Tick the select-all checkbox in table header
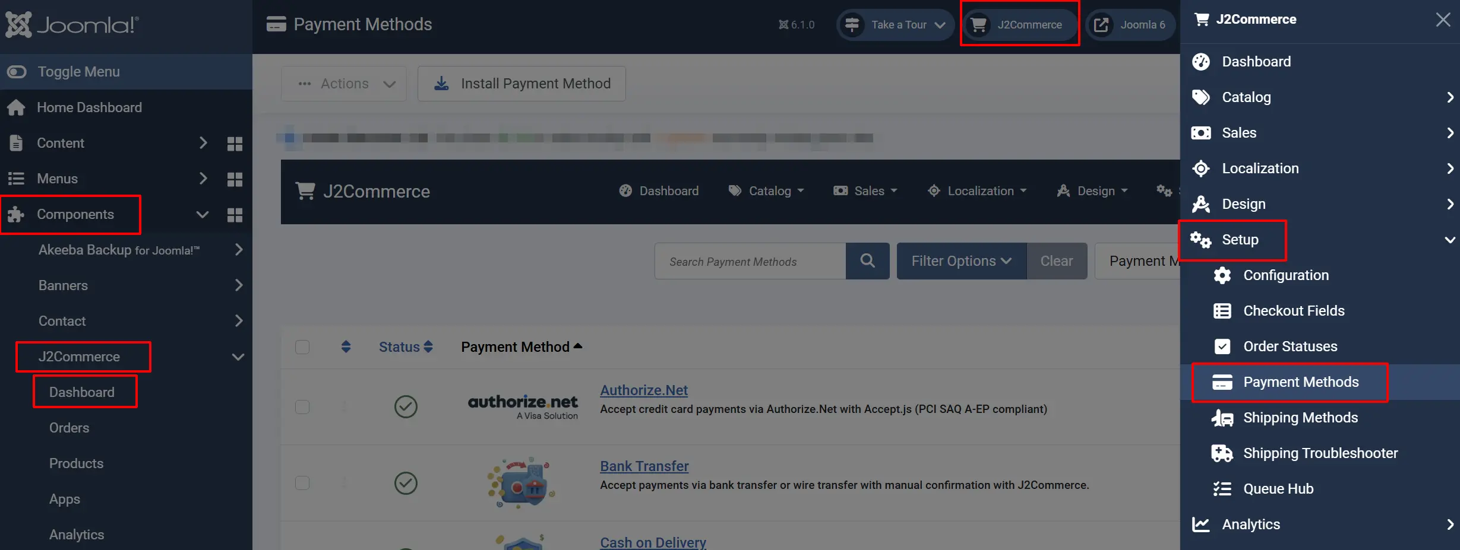The height and width of the screenshot is (550, 1460). [x=302, y=347]
